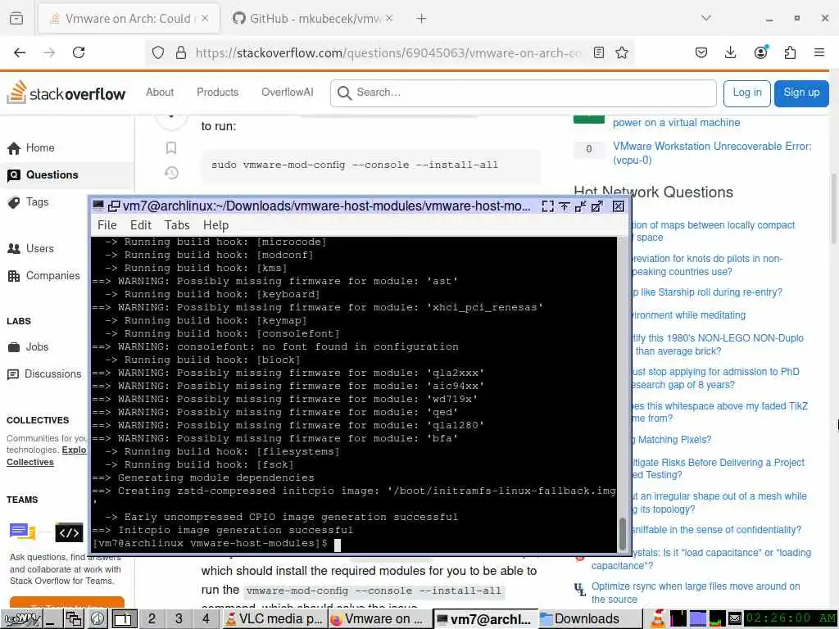
Task: Activate VLC media player taskbar button
Action: [274, 619]
